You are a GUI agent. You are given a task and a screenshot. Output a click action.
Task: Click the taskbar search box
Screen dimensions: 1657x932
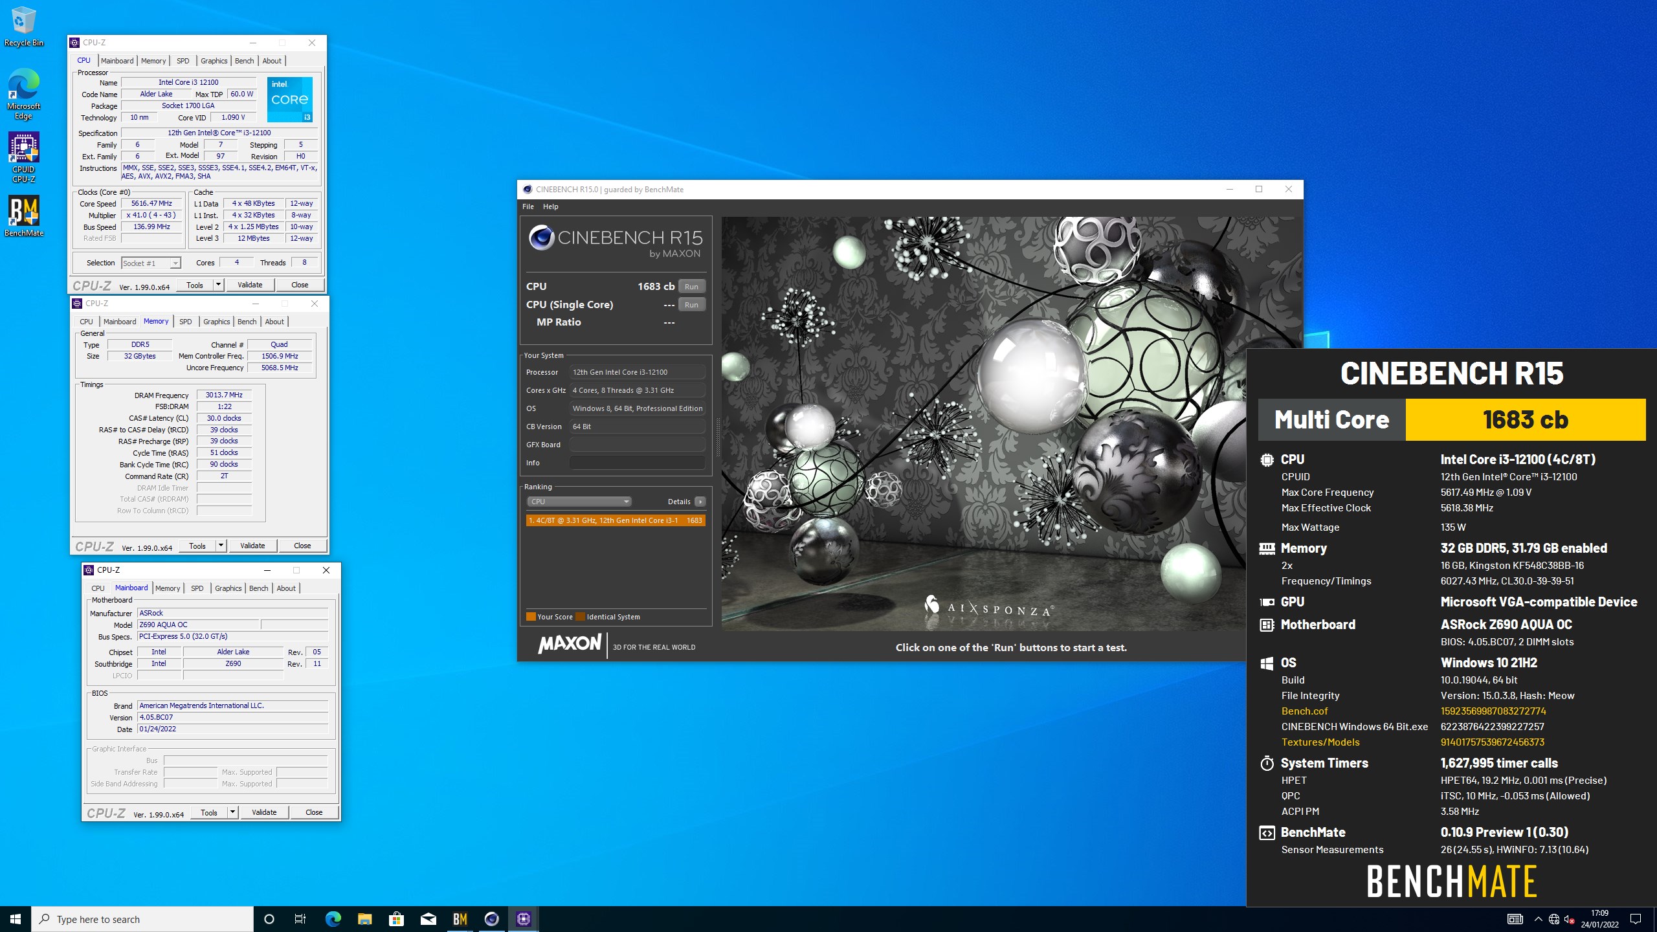point(142,919)
